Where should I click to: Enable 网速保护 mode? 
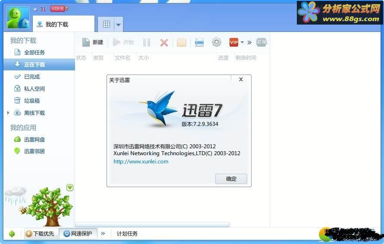[78, 234]
